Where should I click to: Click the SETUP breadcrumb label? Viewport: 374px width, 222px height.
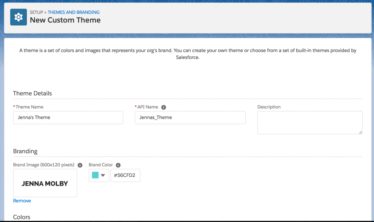pos(36,12)
